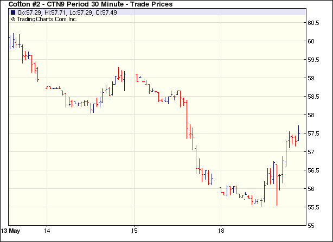The height and width of the screenshot is (242, 333).
Task: Click the 59 price axis label
Action: [312, 78]
